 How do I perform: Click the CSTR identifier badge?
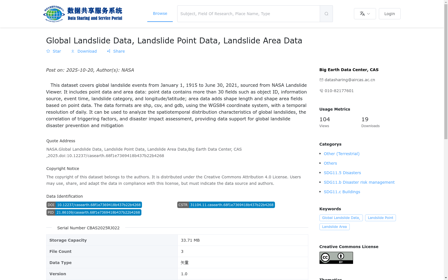pyautogui.click(x=226, y=205)
